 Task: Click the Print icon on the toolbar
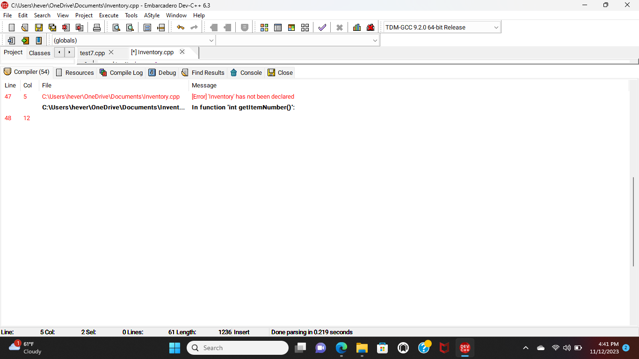click(x=97, y=27)
